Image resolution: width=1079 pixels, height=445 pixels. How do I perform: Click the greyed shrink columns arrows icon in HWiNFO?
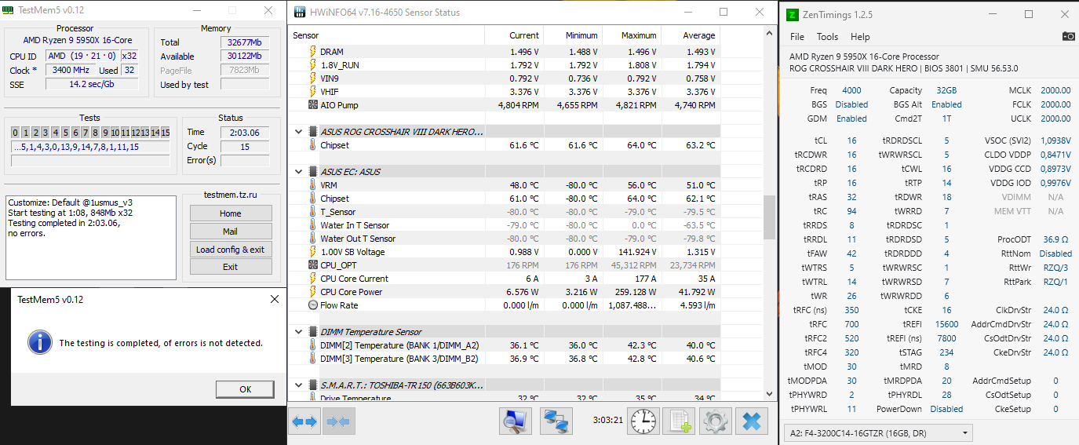[337, 421]
